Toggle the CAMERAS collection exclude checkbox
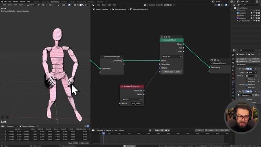 [251, 13]
